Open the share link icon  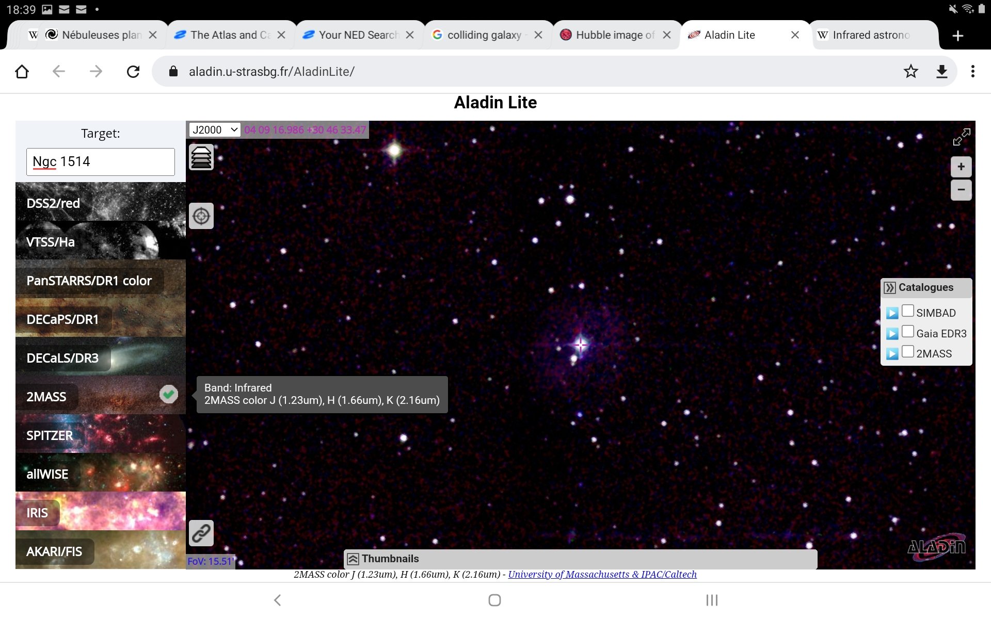coord(201,533)
